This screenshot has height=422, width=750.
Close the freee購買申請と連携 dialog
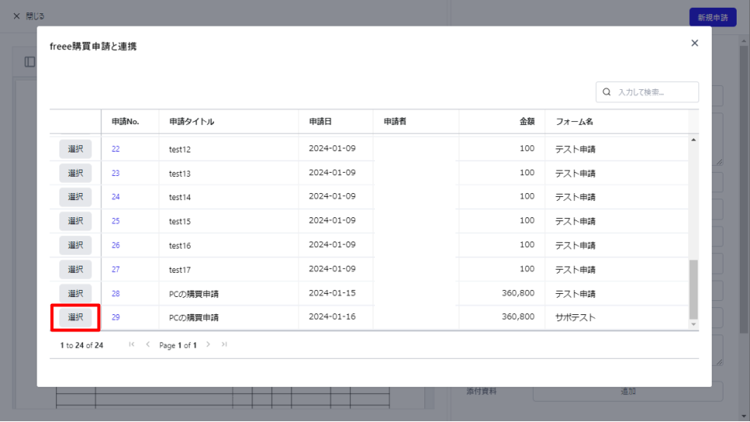click(x=695, y=43)
